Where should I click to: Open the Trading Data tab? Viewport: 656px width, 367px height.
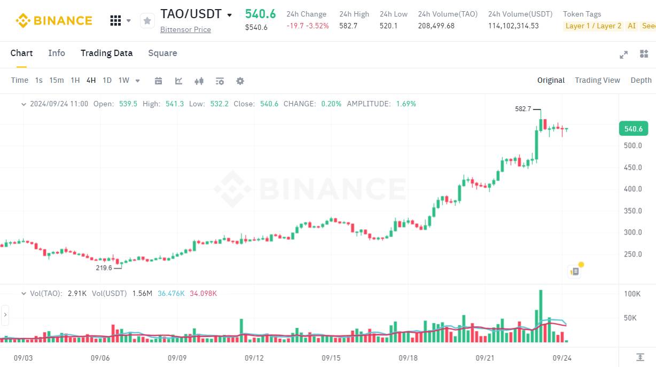(106, 53)
